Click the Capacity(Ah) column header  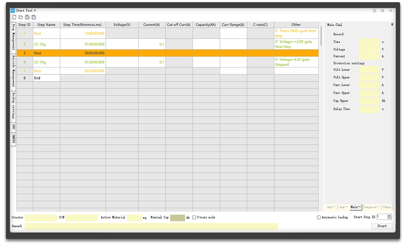point(206,24)
